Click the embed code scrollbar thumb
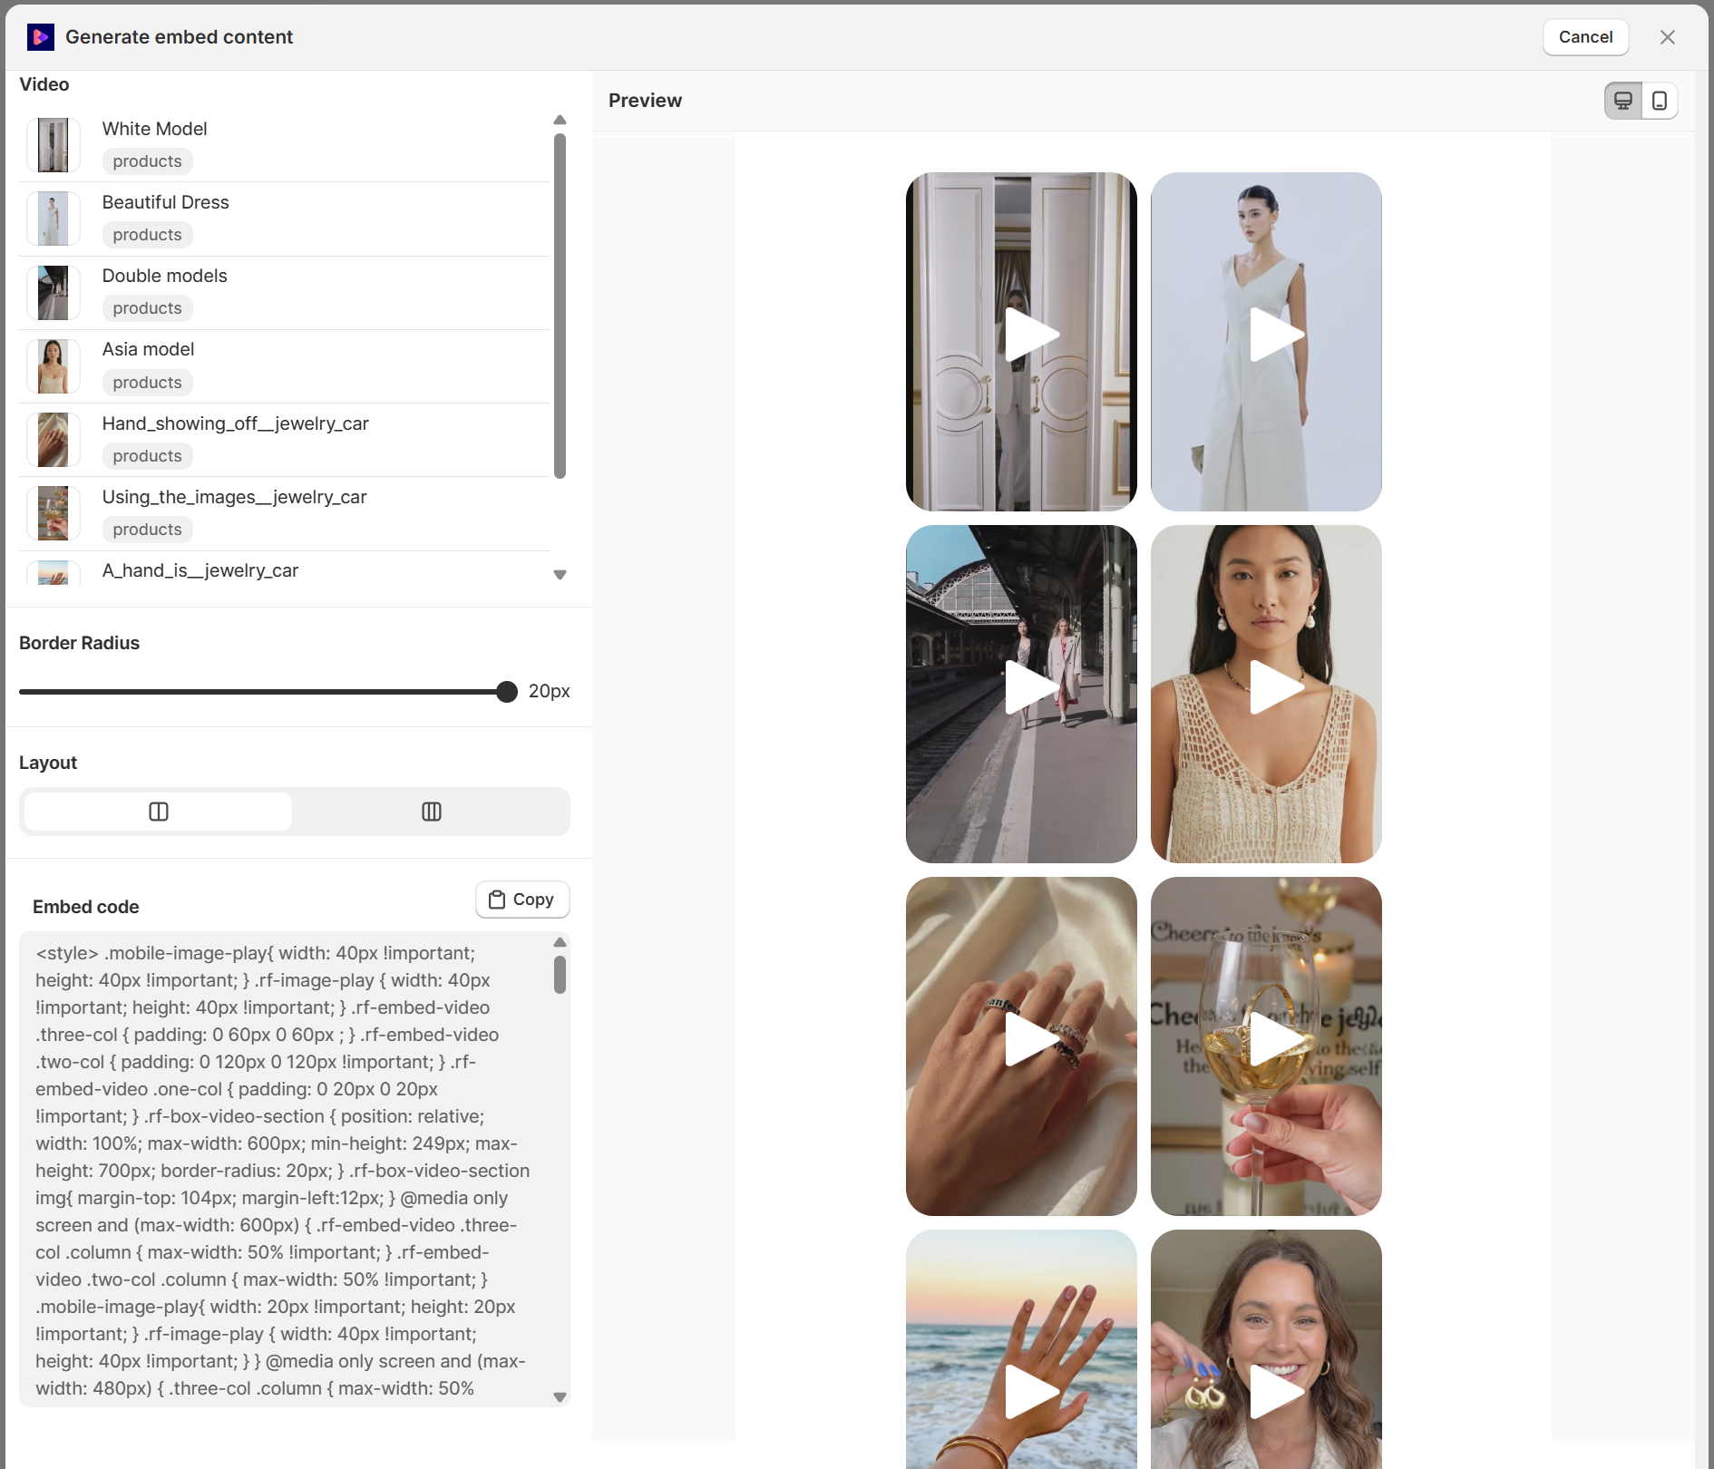This screenshot has height=1469, width=1714. 560,975
